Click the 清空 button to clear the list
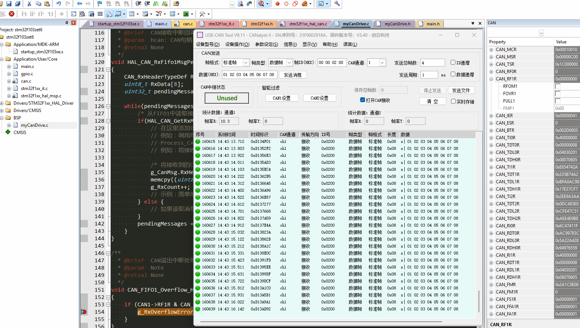This screenshot has height=328, width=580. pos(433,101)
